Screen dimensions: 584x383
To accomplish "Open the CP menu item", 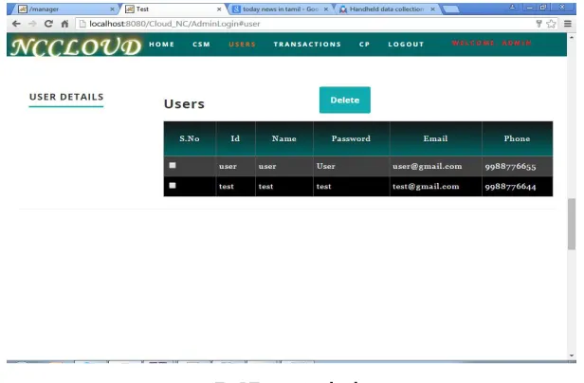I will point(364,45).
